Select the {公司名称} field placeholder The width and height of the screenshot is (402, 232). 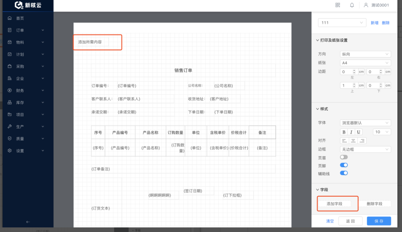pyautogui.click(x=224, y=86)
